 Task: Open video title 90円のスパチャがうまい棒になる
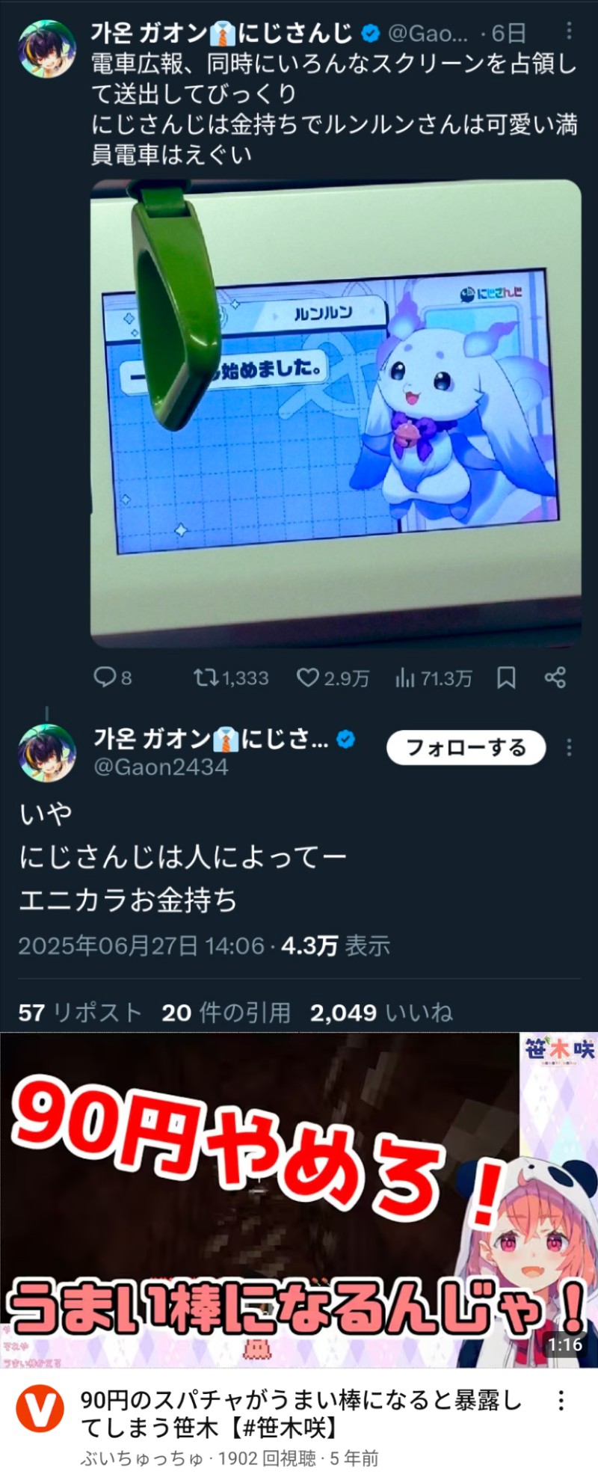coord(300,1414)
